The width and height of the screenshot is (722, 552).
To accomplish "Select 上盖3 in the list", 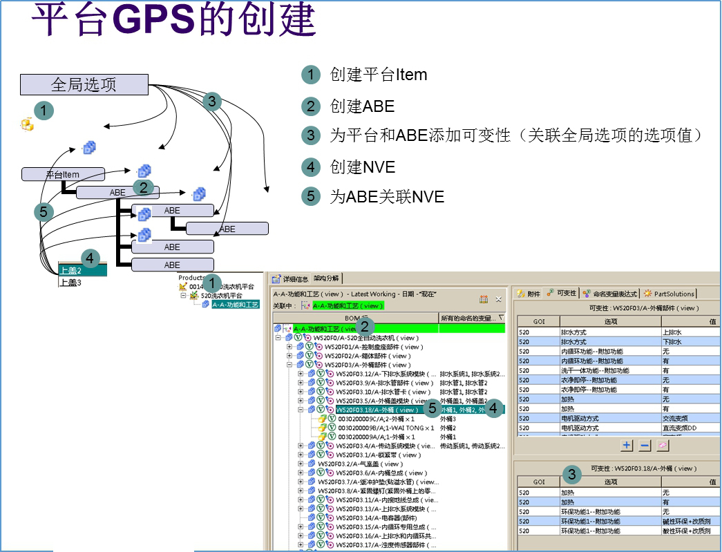I will pyautogui.click(x=70, y=282).
